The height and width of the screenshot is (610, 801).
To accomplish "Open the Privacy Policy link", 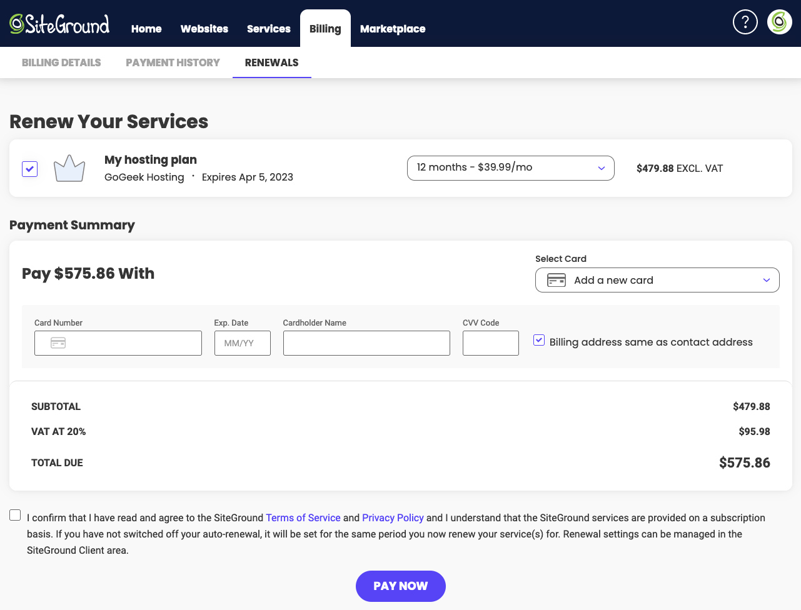I will 393,517.
